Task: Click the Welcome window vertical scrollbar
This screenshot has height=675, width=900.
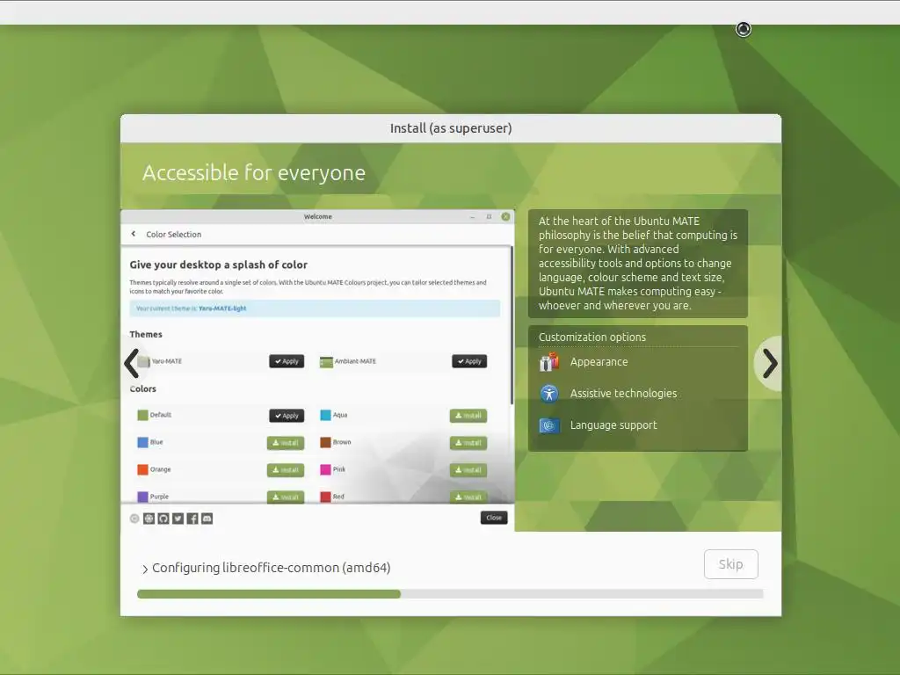Action: coord(512,325)
